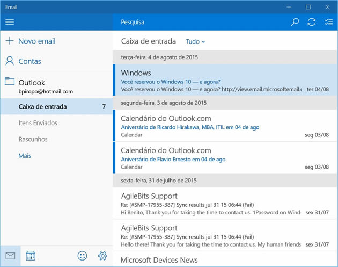Open the Rascunhos folder
The image size is (338, 267).
pos(33,139)
